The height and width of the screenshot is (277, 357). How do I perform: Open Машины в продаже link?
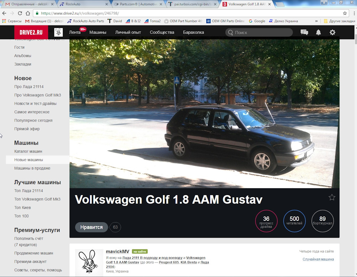(32, 168)
